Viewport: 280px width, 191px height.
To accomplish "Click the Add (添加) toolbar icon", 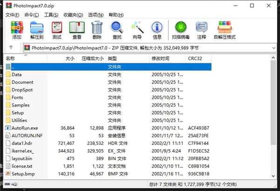I will pyautogui.click(x=17, y=27).
